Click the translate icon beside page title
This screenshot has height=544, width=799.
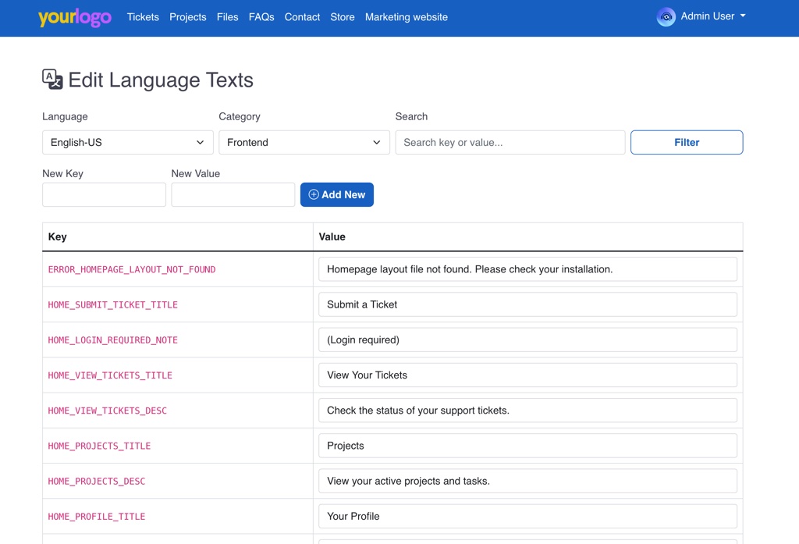(52, 80)
